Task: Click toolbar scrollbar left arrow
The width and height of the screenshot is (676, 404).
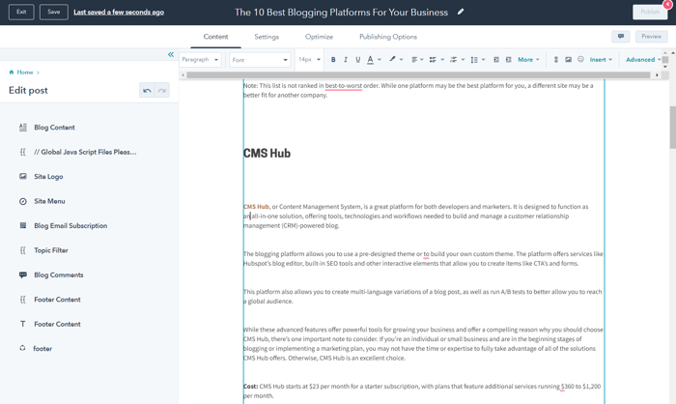Action: point(183,75)
